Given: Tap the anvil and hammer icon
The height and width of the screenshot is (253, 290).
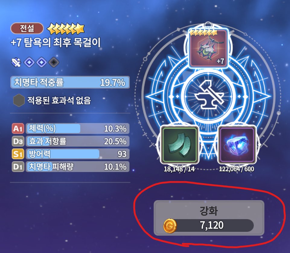Looking at the screenshot, I should [209, 94].
